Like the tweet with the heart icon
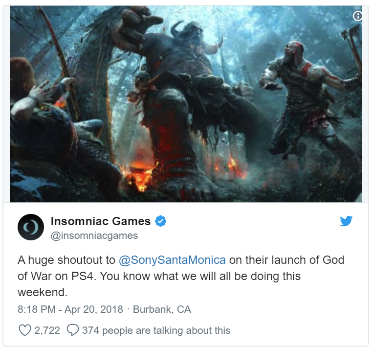 [x=25, y=330]
